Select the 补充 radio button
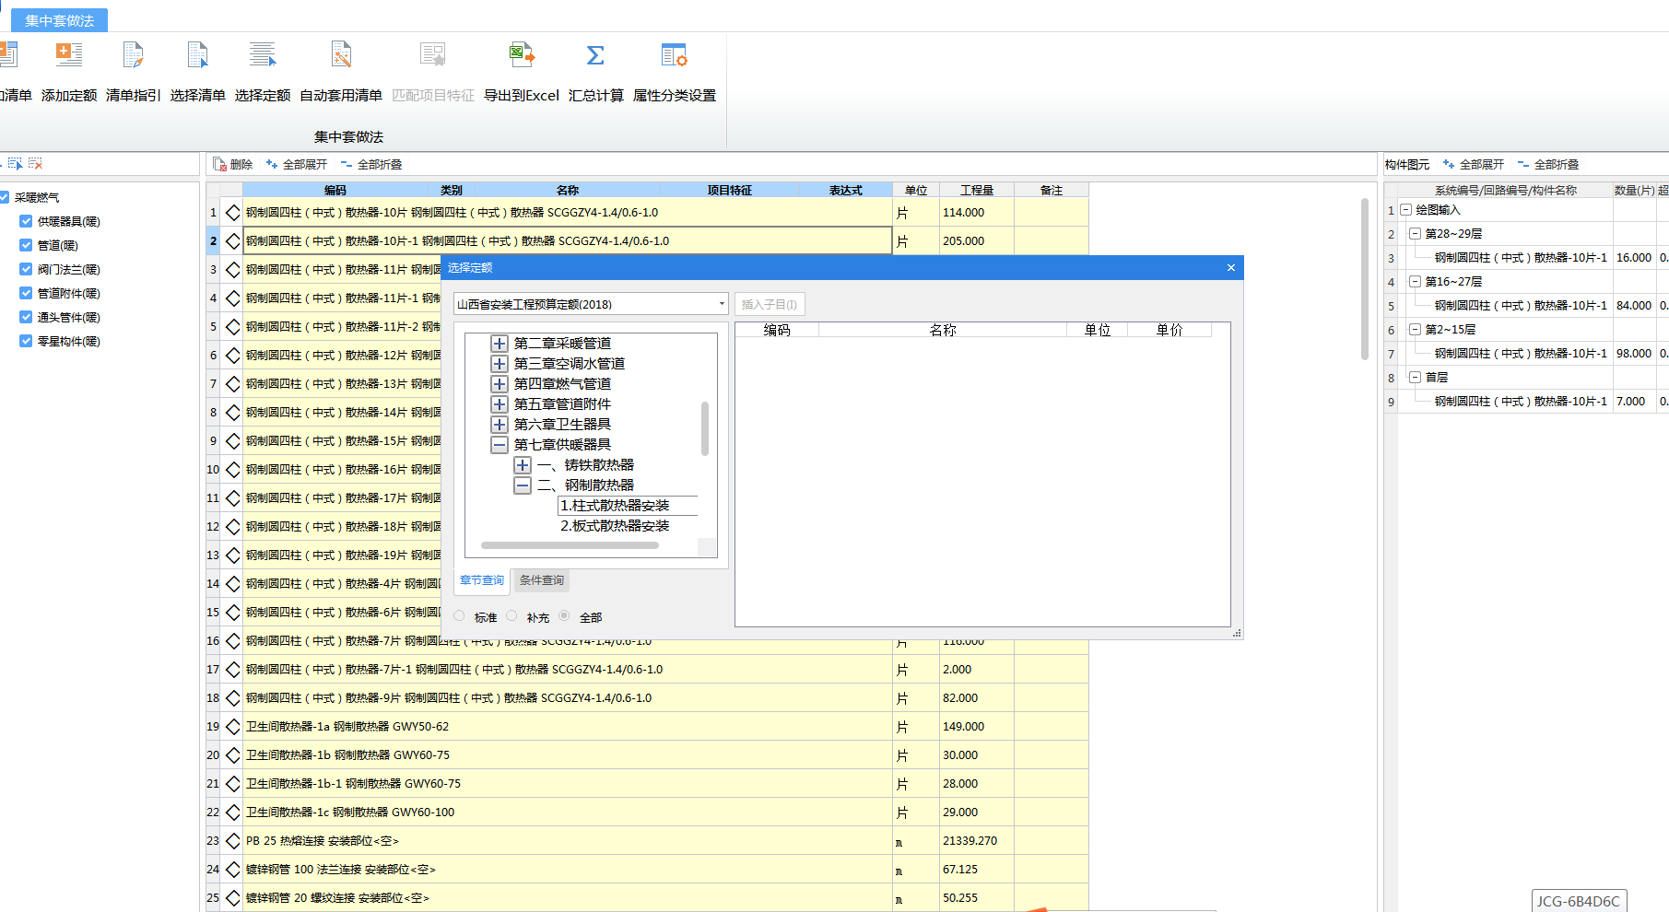1669x912 pixels. click(x=511, y=616)
